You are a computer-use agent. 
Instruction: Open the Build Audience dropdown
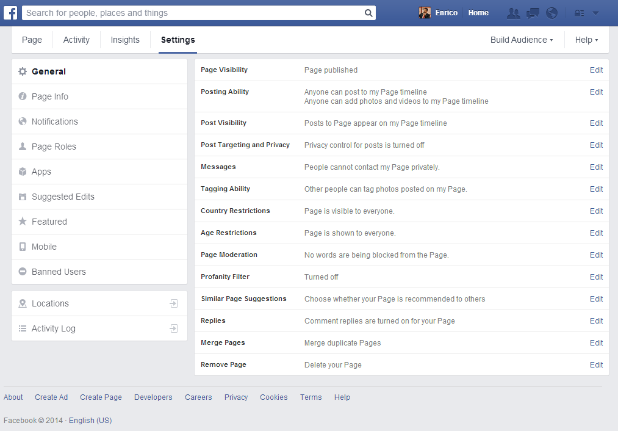pyautogui.click(x=522, y=40)
